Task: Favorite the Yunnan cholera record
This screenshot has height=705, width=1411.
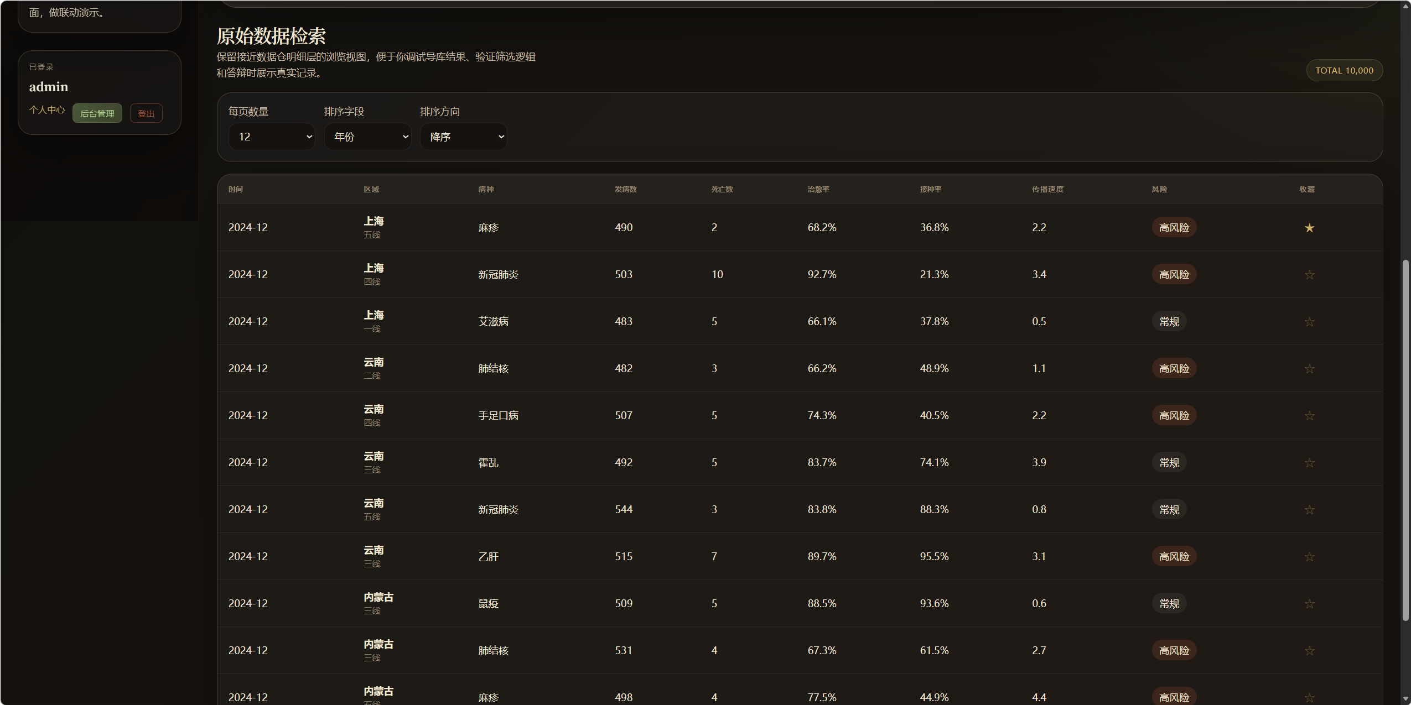Action: click(1309, 463)
